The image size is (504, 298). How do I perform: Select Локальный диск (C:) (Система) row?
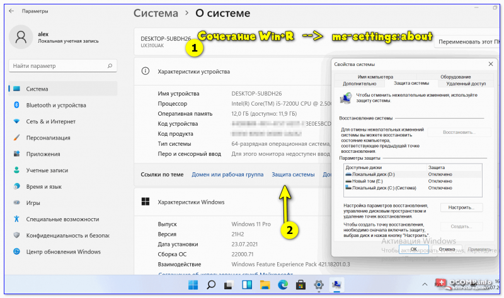(x=413, y=188)
